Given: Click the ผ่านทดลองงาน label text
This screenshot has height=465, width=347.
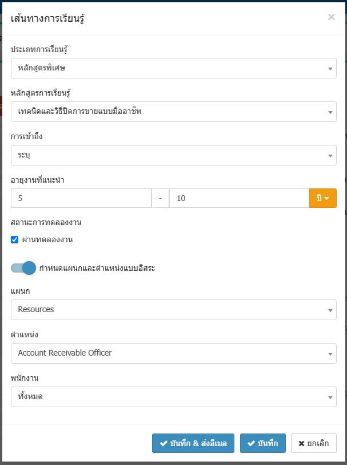Looking at the screenshot, I should [x=47, y=239].
